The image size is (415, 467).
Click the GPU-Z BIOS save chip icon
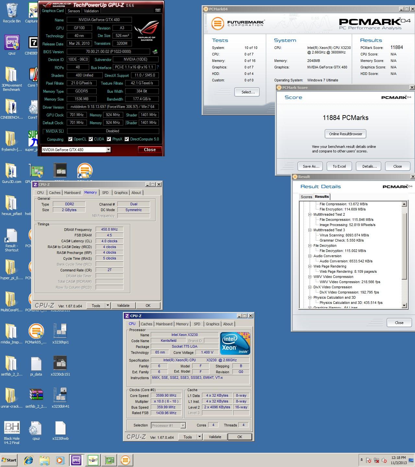155,52
